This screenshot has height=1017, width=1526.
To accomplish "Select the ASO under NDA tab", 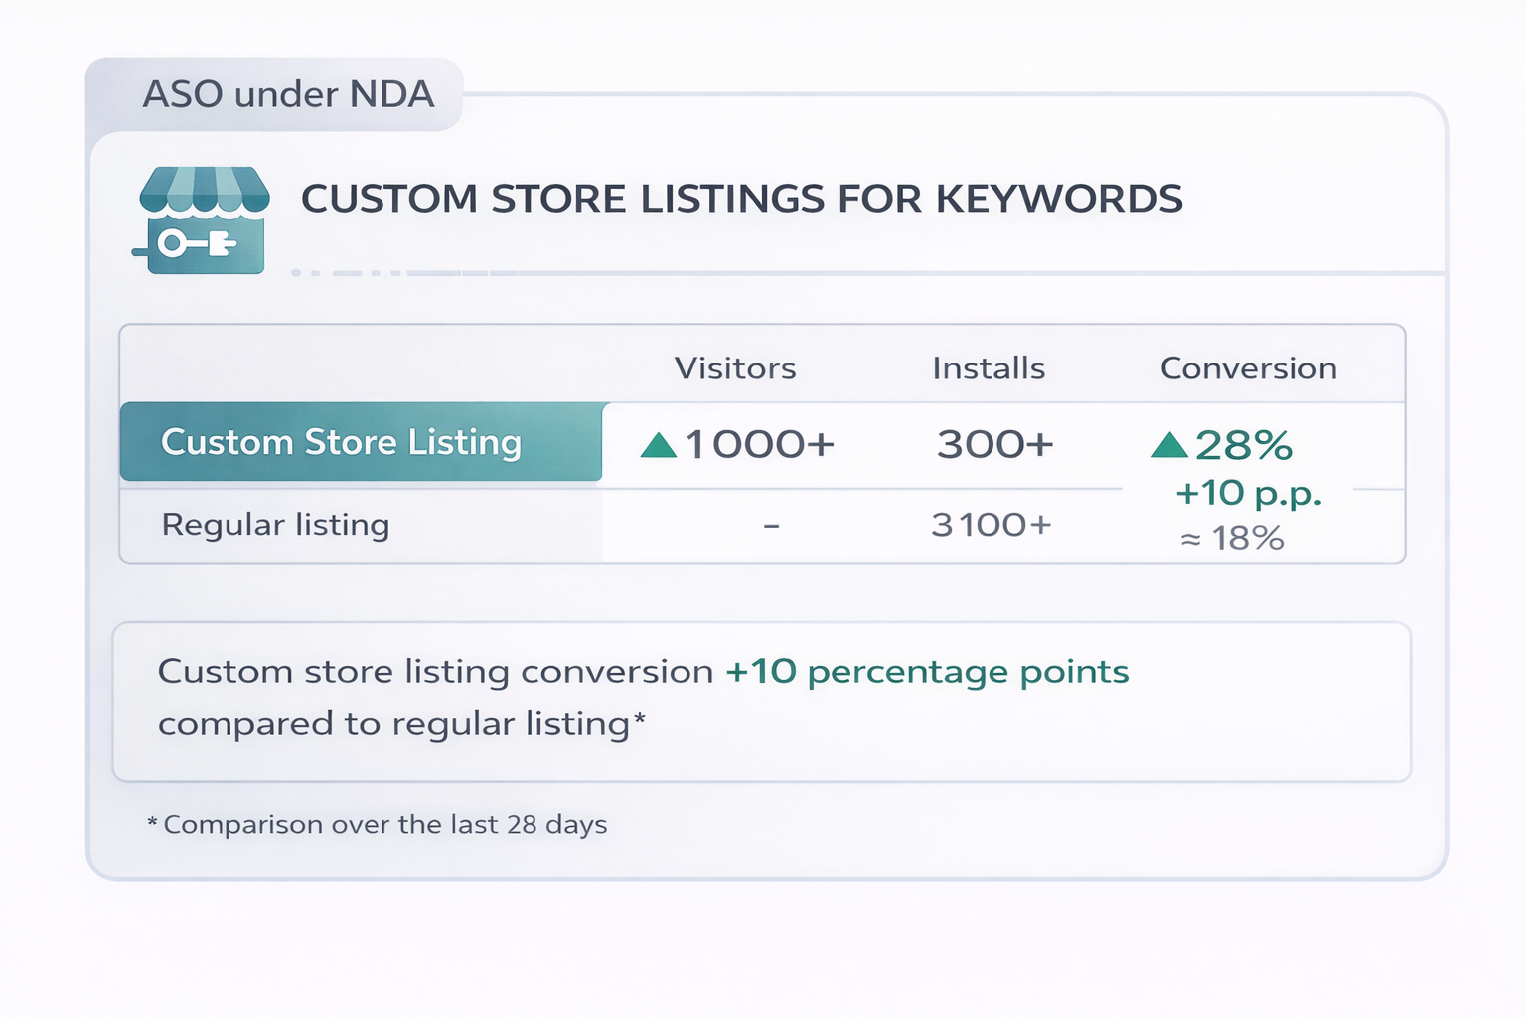I will [288, 95].
